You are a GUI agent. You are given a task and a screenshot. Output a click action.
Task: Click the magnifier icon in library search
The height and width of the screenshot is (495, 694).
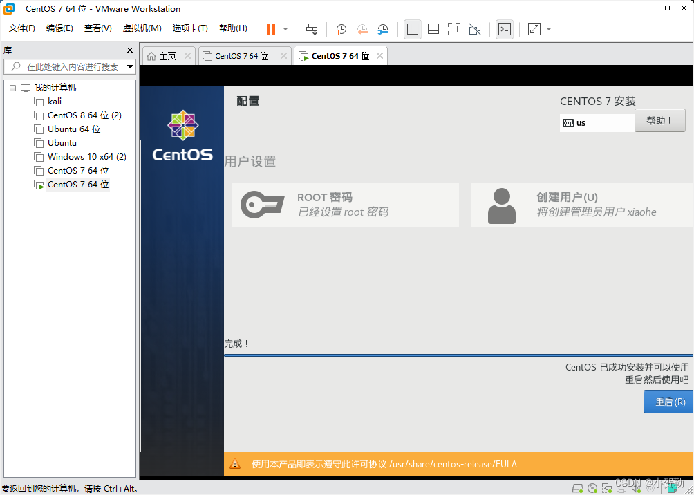pos(16,67)
